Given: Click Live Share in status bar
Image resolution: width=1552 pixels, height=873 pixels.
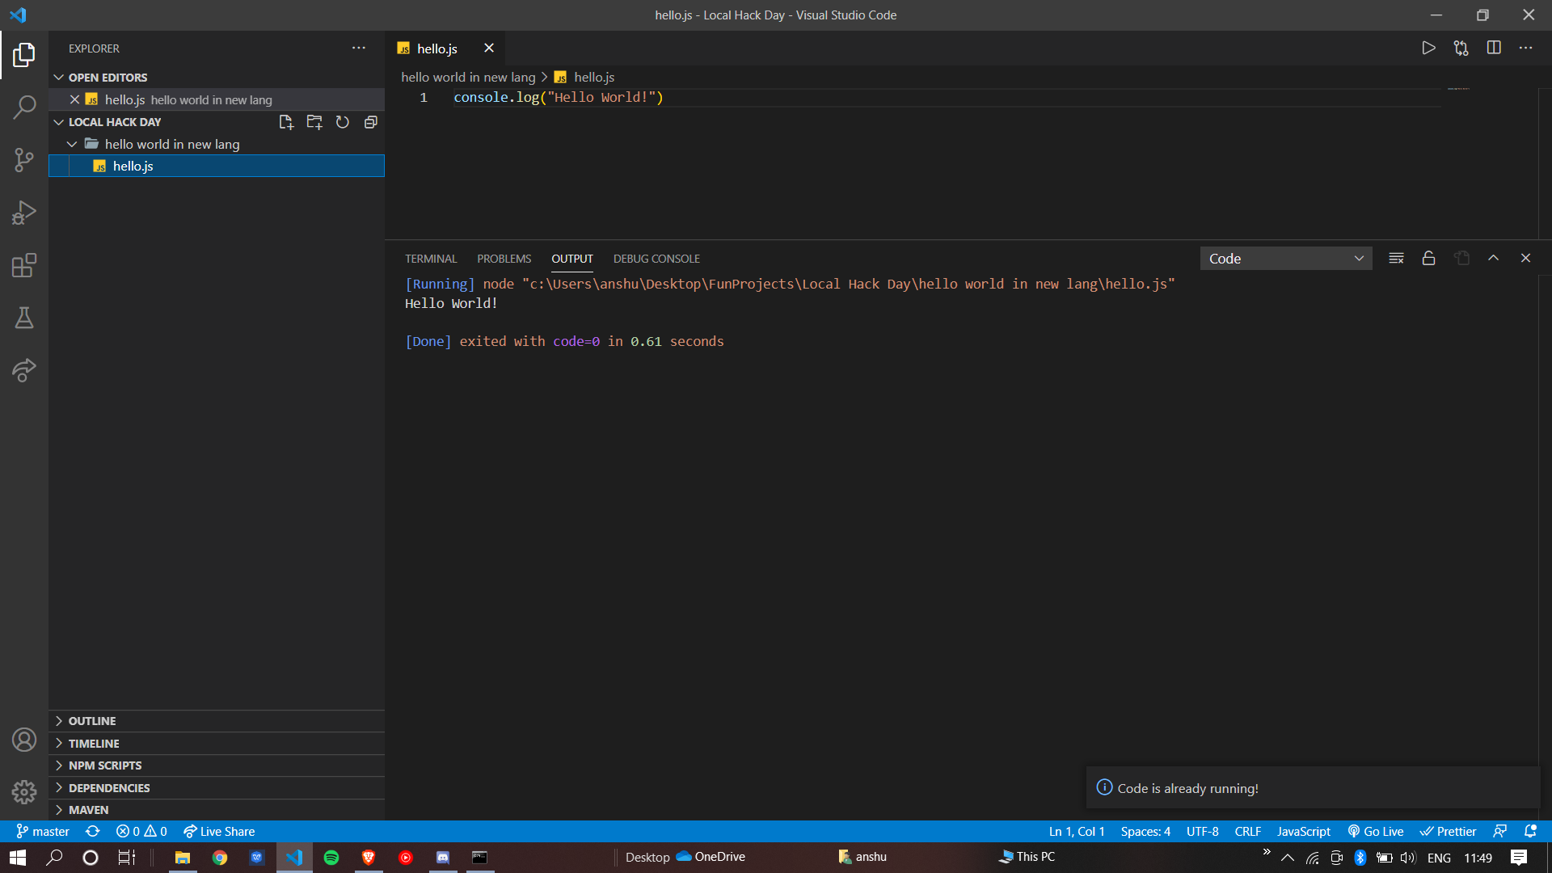Looking at the screenshot, I should pyautogui.click(x=219, y=832).
